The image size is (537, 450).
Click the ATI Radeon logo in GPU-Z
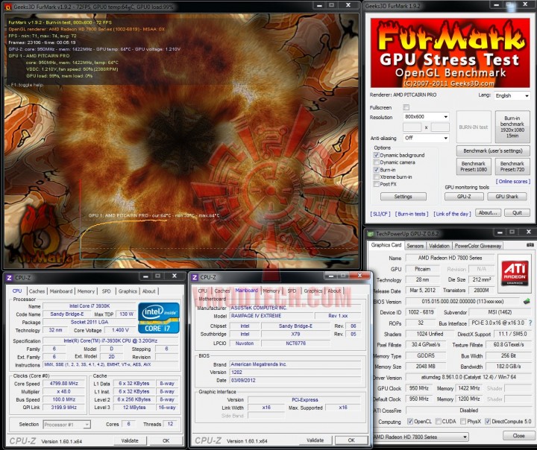coord(515,273)
